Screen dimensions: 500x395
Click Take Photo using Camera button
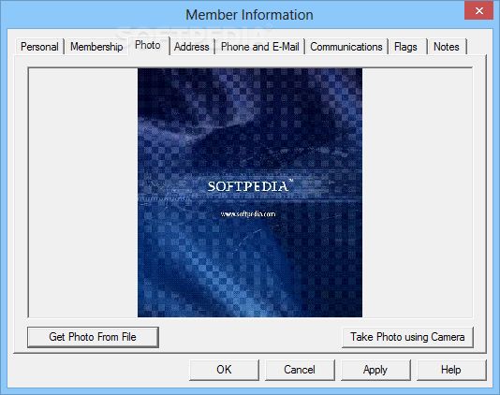[407, 337]
